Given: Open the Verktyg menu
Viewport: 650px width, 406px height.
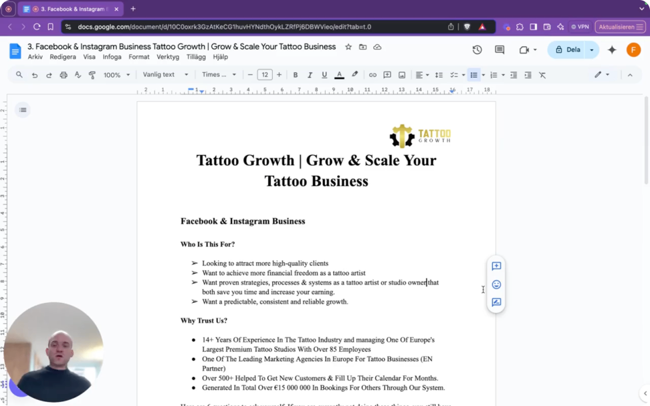Looking at the screenshot, I should (168, 57).
